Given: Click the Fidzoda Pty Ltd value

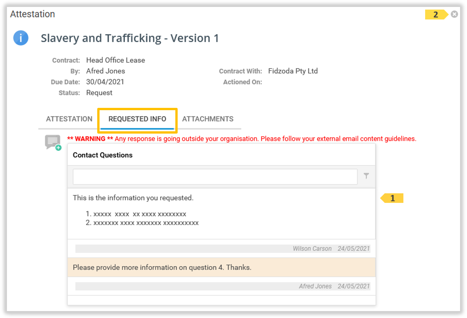Looking at the screenshot, I should pos(293,71).
